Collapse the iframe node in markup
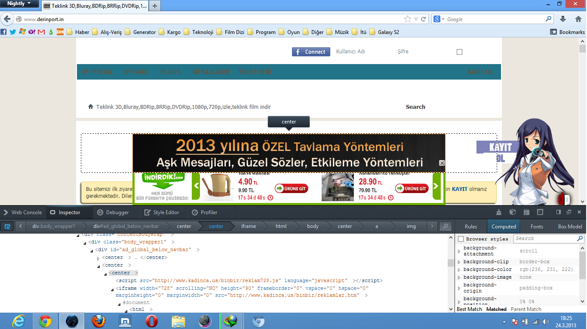The width and height of the screenshot is (587, 329). (112, 289)
